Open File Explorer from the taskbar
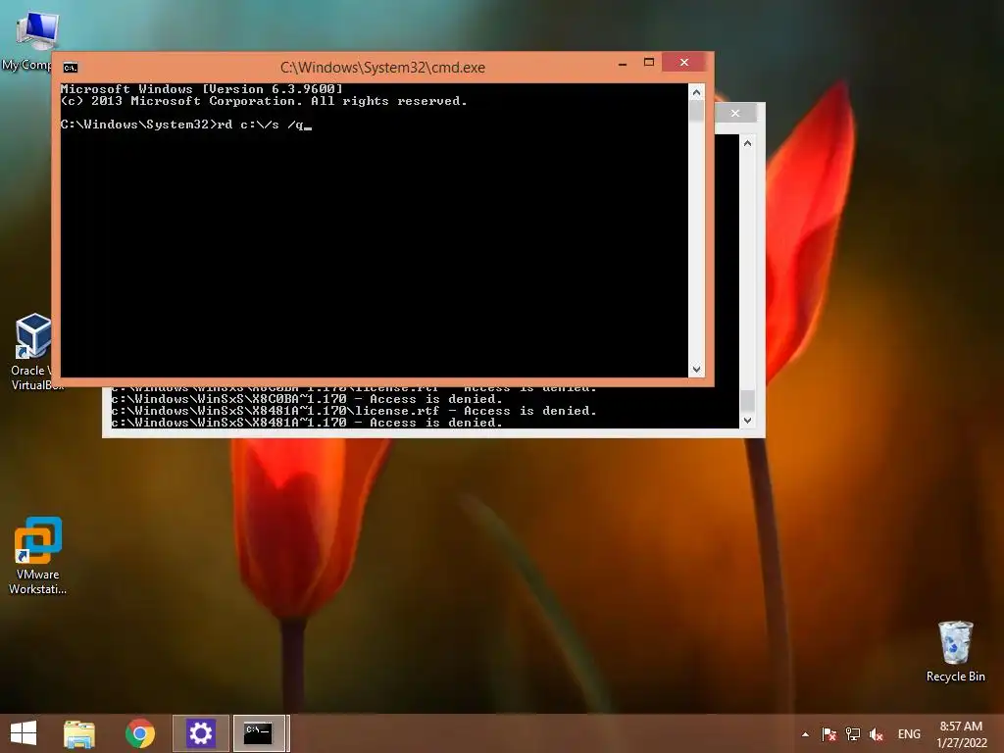 [x=79, y=733]
